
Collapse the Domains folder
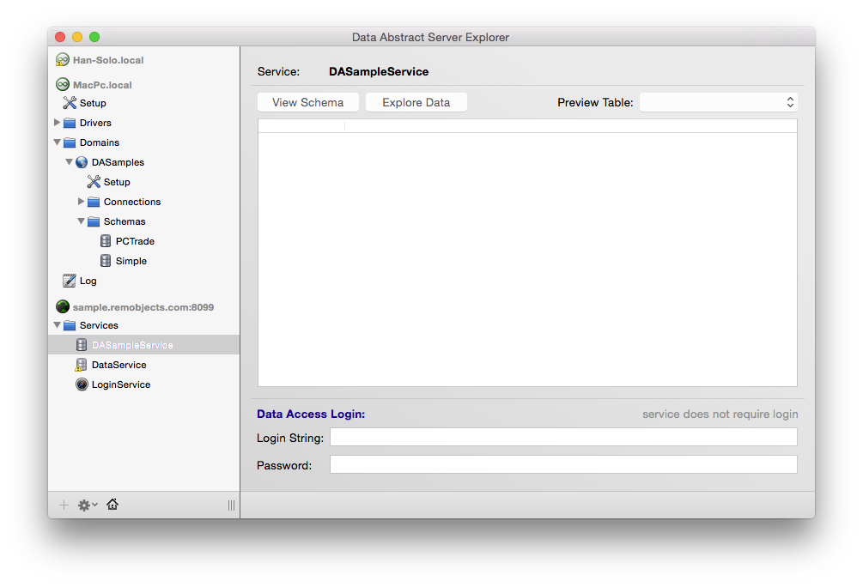[x=57, y=142]
